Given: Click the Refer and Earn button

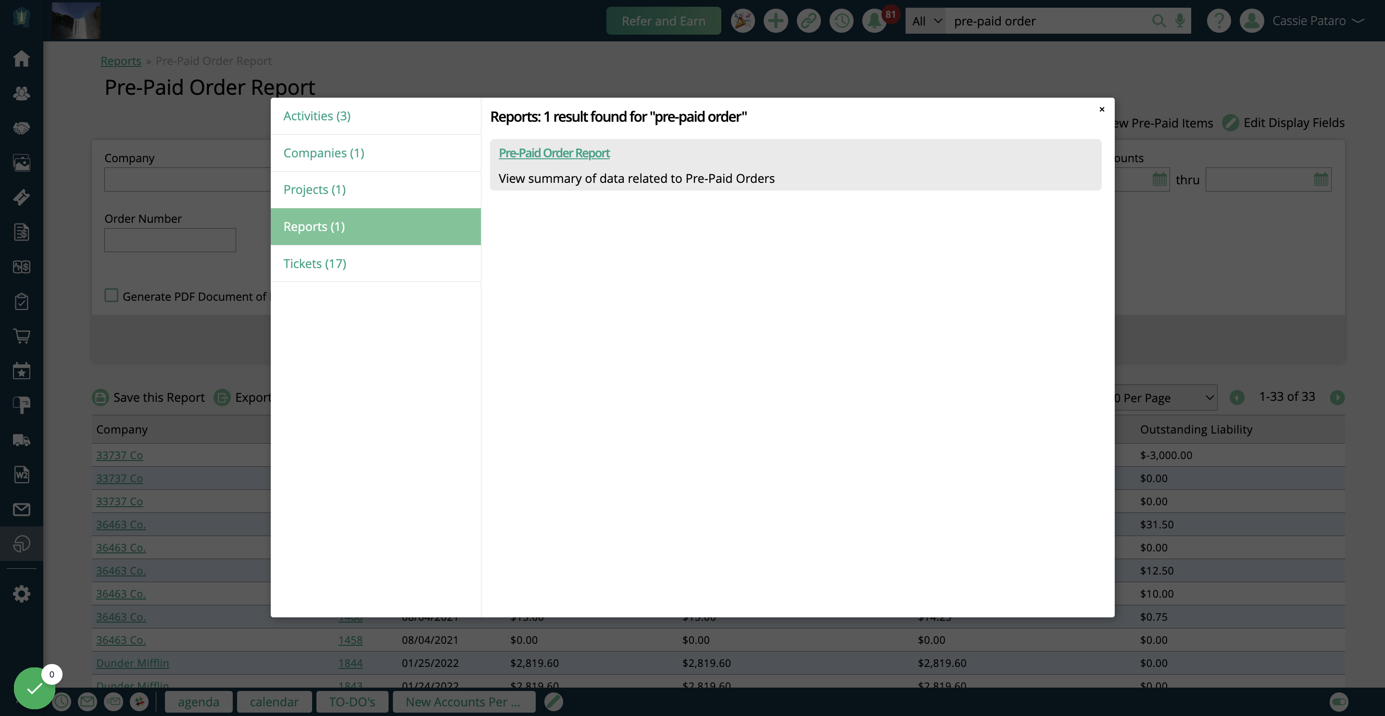Looking at the screenshot, I should (663, 21).
